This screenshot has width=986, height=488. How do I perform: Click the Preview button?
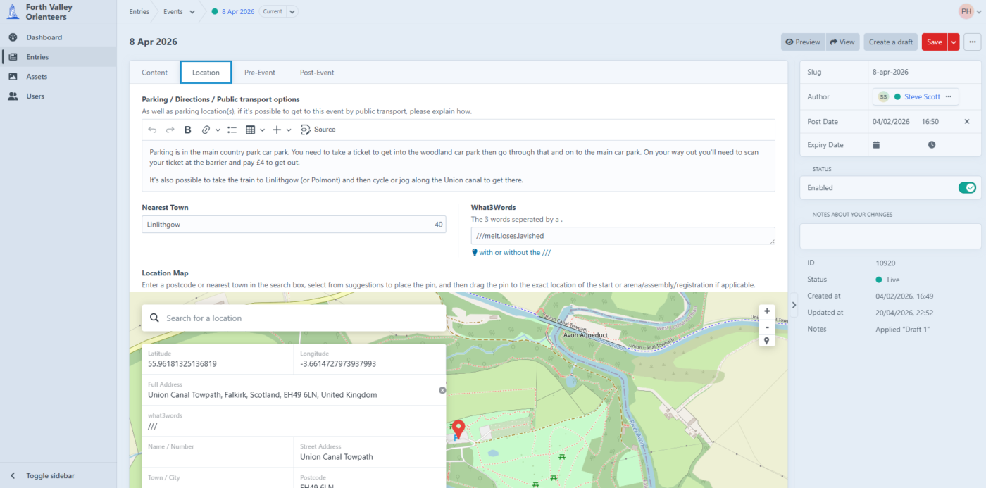point(802,42)
